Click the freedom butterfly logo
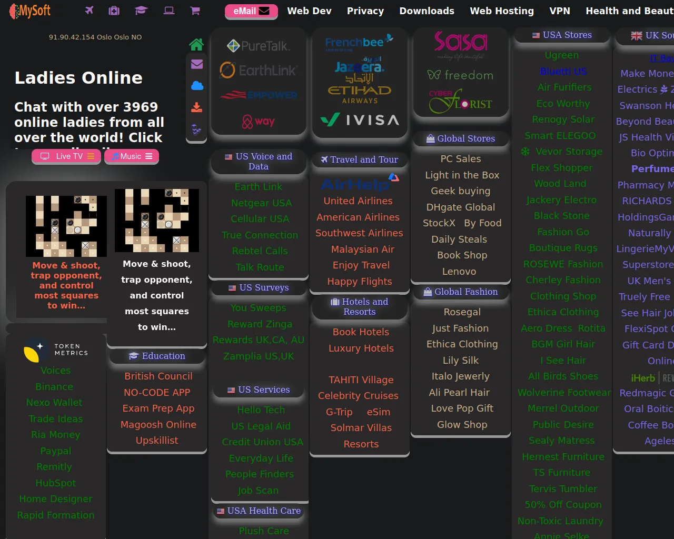 (x=461, y=75)
